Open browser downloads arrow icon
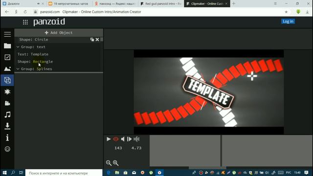Image resolution: width=313 pixels, height=176 pixels. point(307,12)
